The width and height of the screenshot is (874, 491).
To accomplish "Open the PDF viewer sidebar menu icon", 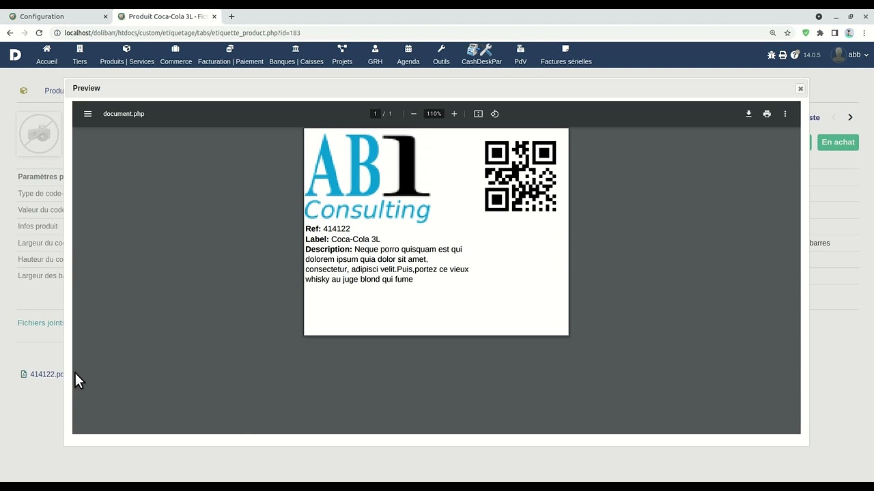I will click(x=87, y=114).
